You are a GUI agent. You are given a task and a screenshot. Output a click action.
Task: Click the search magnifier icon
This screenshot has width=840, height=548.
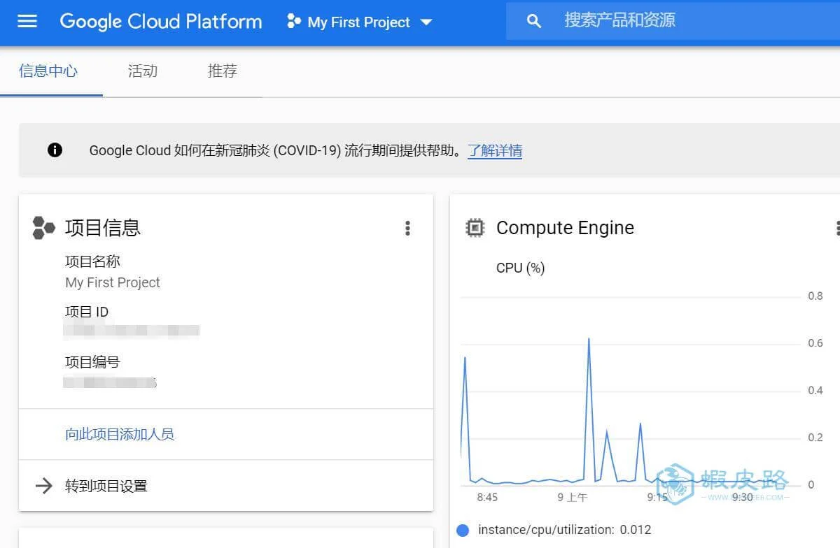[534, 21]
